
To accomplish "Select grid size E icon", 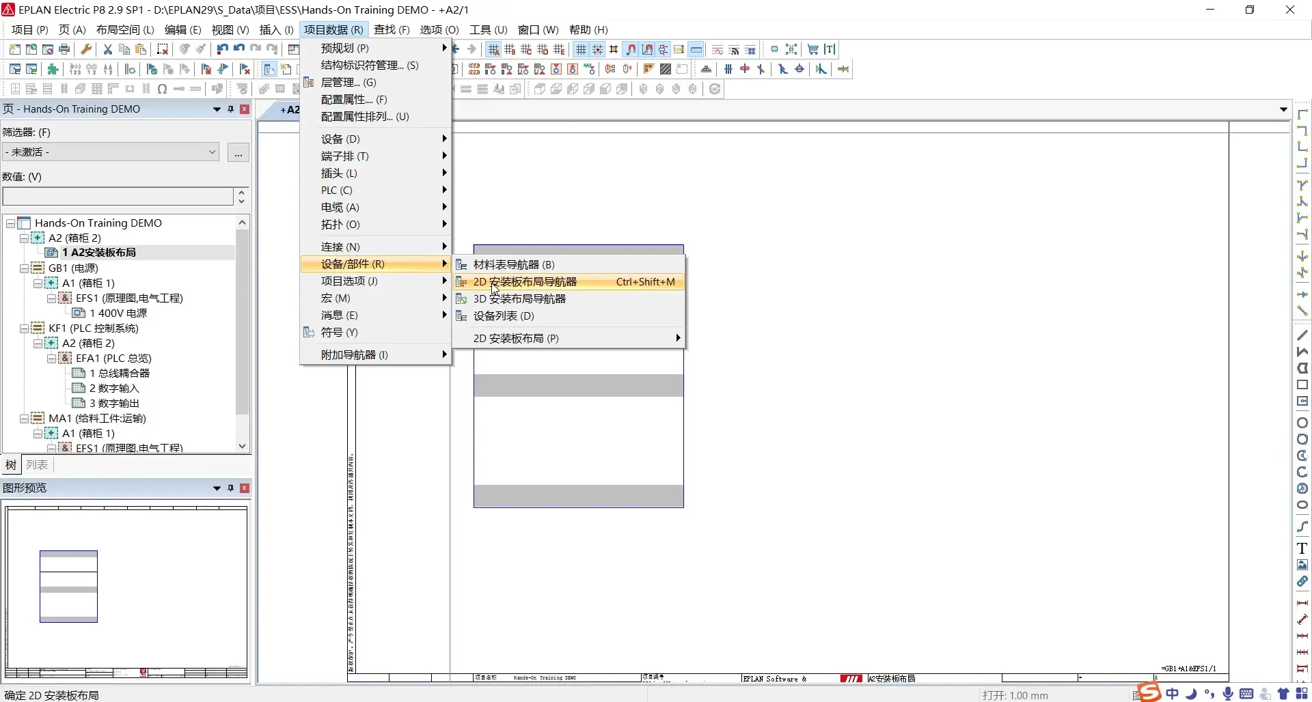I will tap(559, 49).
